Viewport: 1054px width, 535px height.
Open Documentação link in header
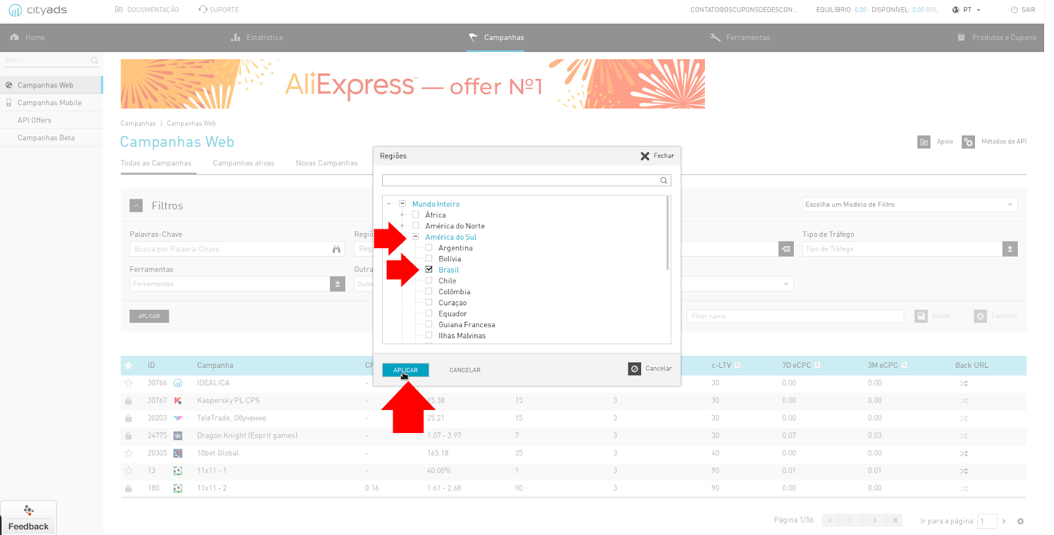pyautogui.click(x=147, y=10)
